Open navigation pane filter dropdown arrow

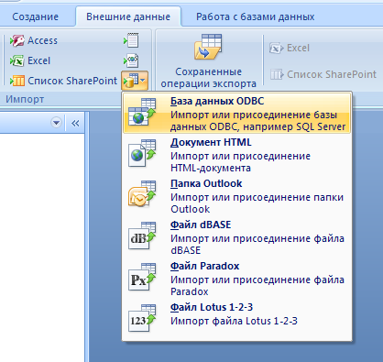pyautogui.click(x=56, y=123)
